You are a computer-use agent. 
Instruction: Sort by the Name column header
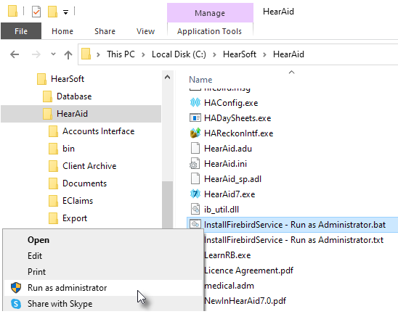pyautogui.click(x=200, y=80)
